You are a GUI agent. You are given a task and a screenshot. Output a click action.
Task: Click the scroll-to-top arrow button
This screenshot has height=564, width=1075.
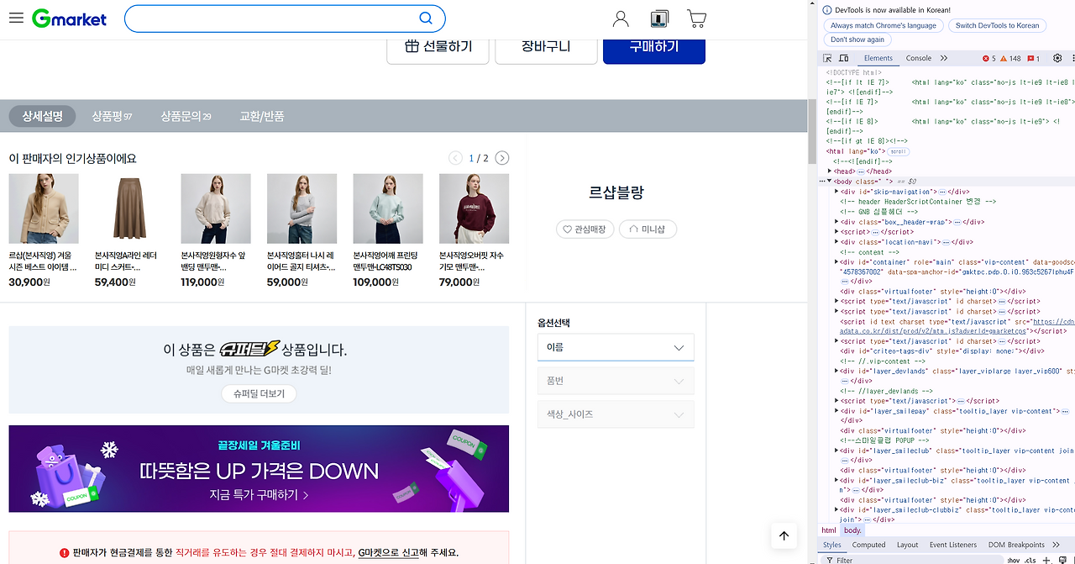click(784, 536)
